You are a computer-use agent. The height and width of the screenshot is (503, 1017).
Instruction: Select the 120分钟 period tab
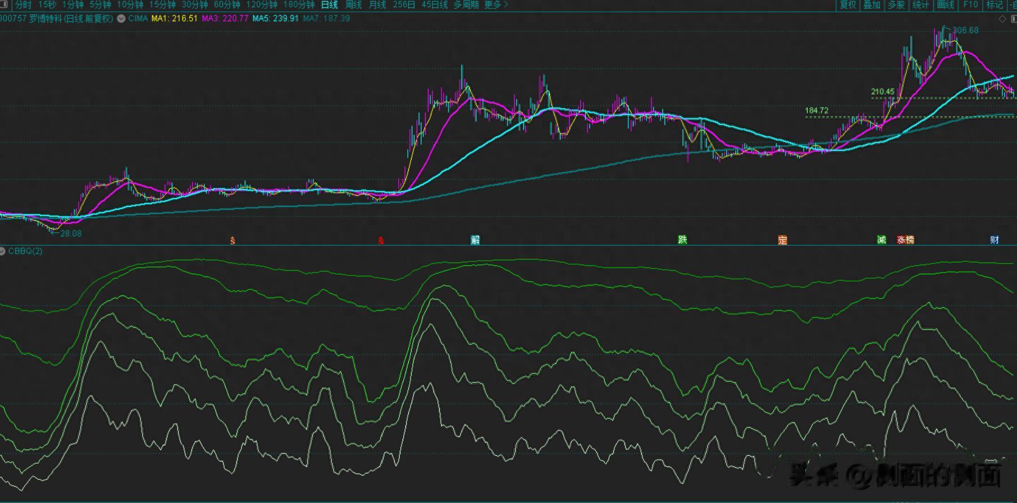(x=262, y=4)
